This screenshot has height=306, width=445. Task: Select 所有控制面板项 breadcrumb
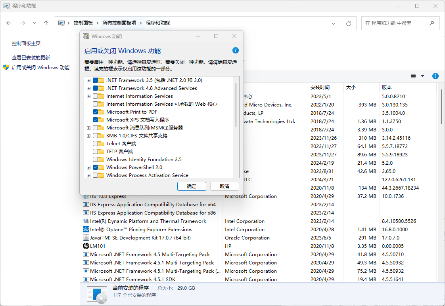pyautogui.click(x=119, y=23)
